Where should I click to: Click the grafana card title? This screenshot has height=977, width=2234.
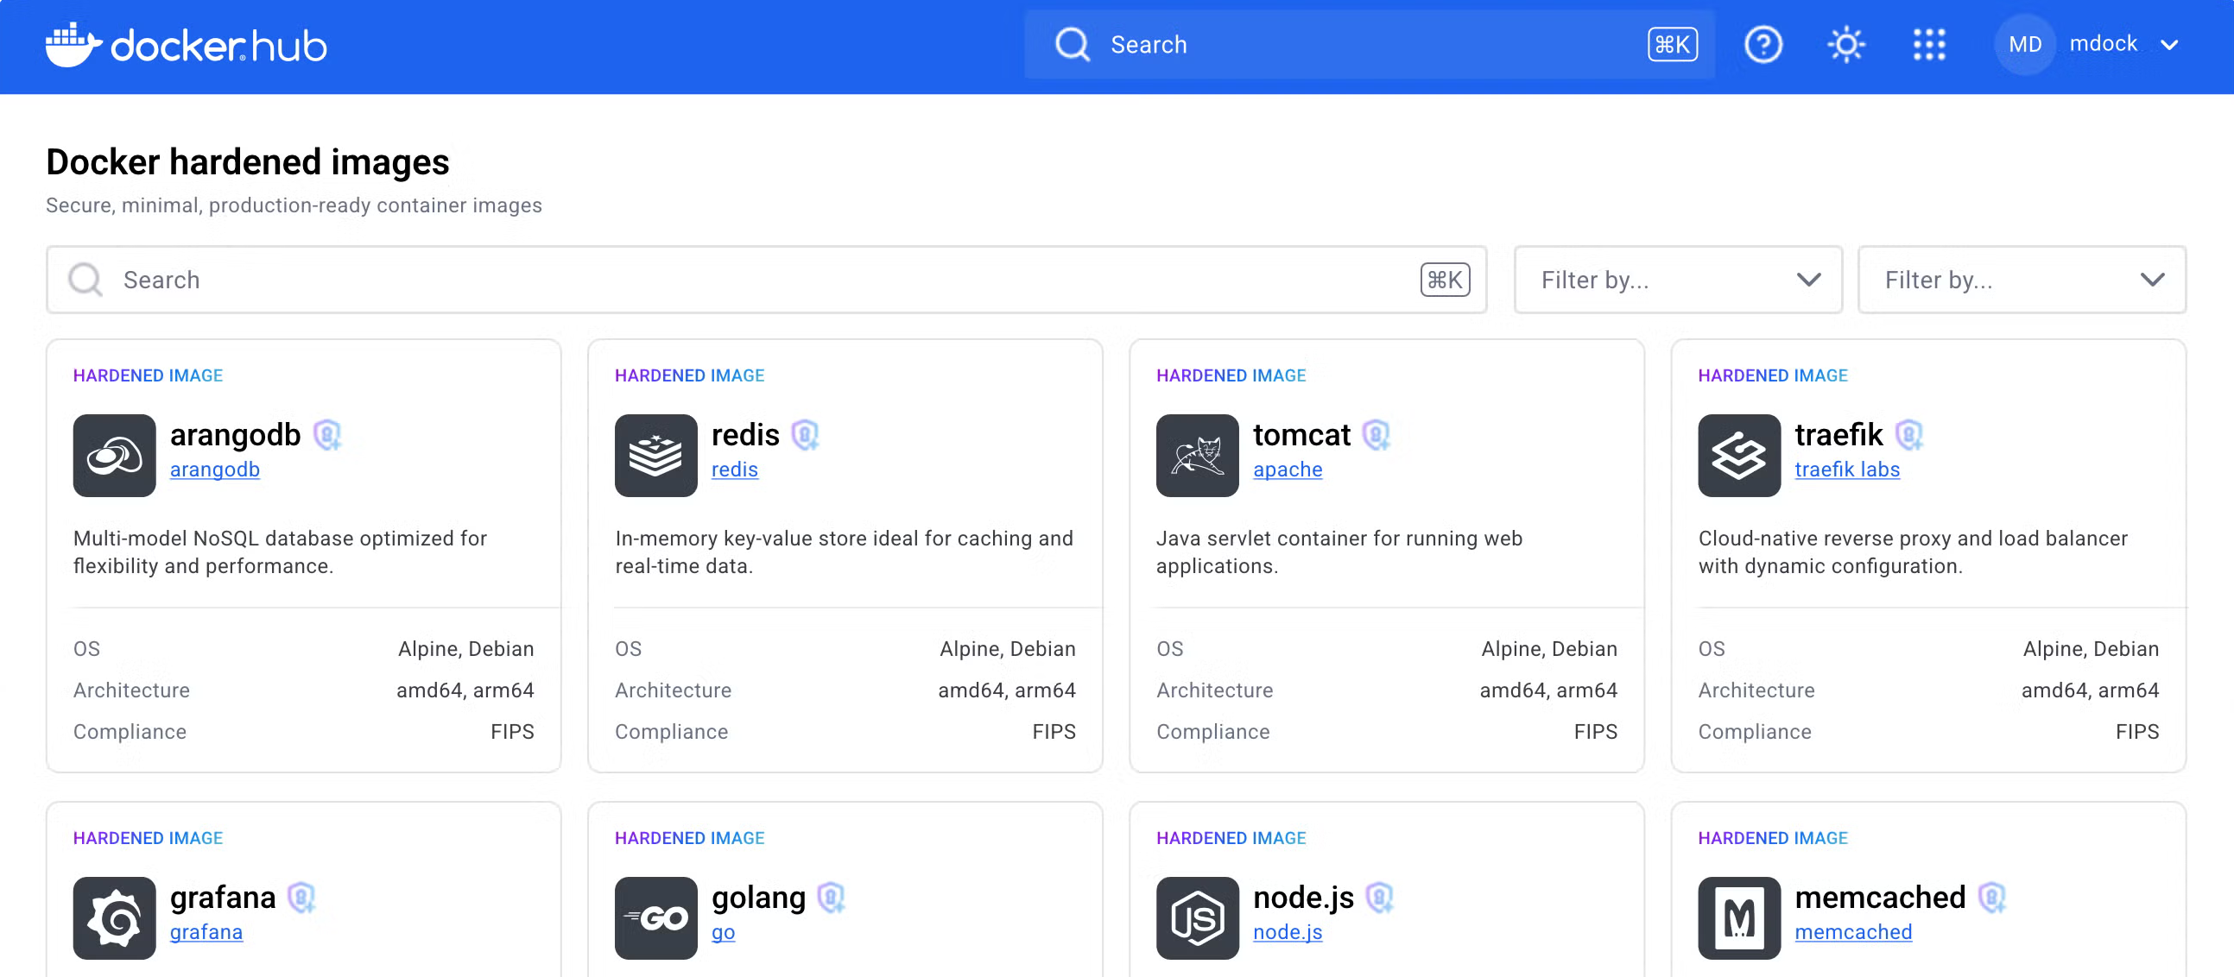point(223,898)
